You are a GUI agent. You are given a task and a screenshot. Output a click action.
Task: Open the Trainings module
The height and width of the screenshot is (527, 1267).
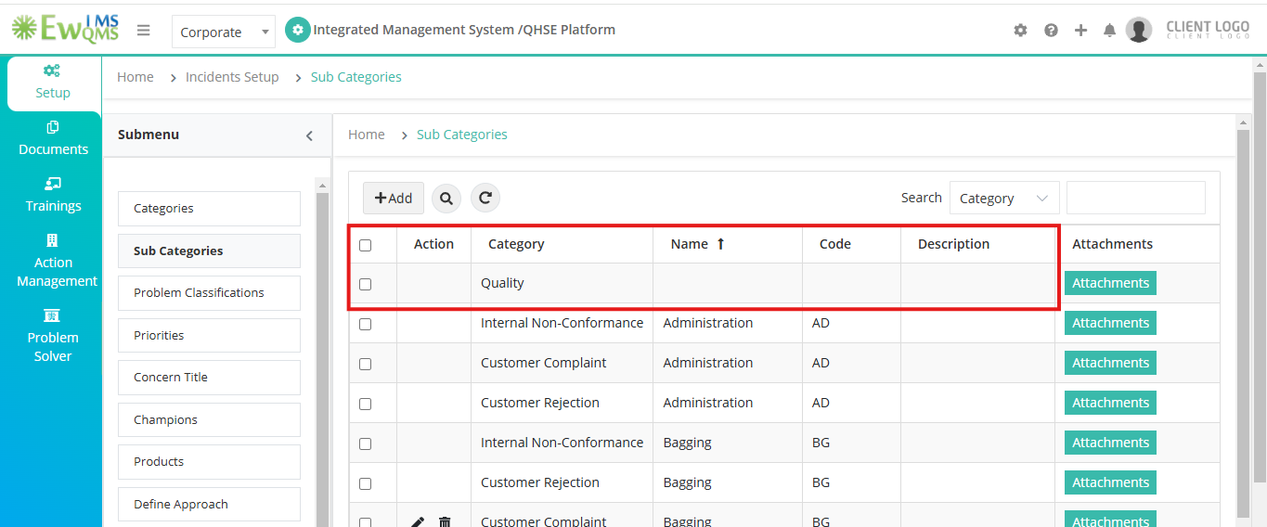tap(53, 195)
